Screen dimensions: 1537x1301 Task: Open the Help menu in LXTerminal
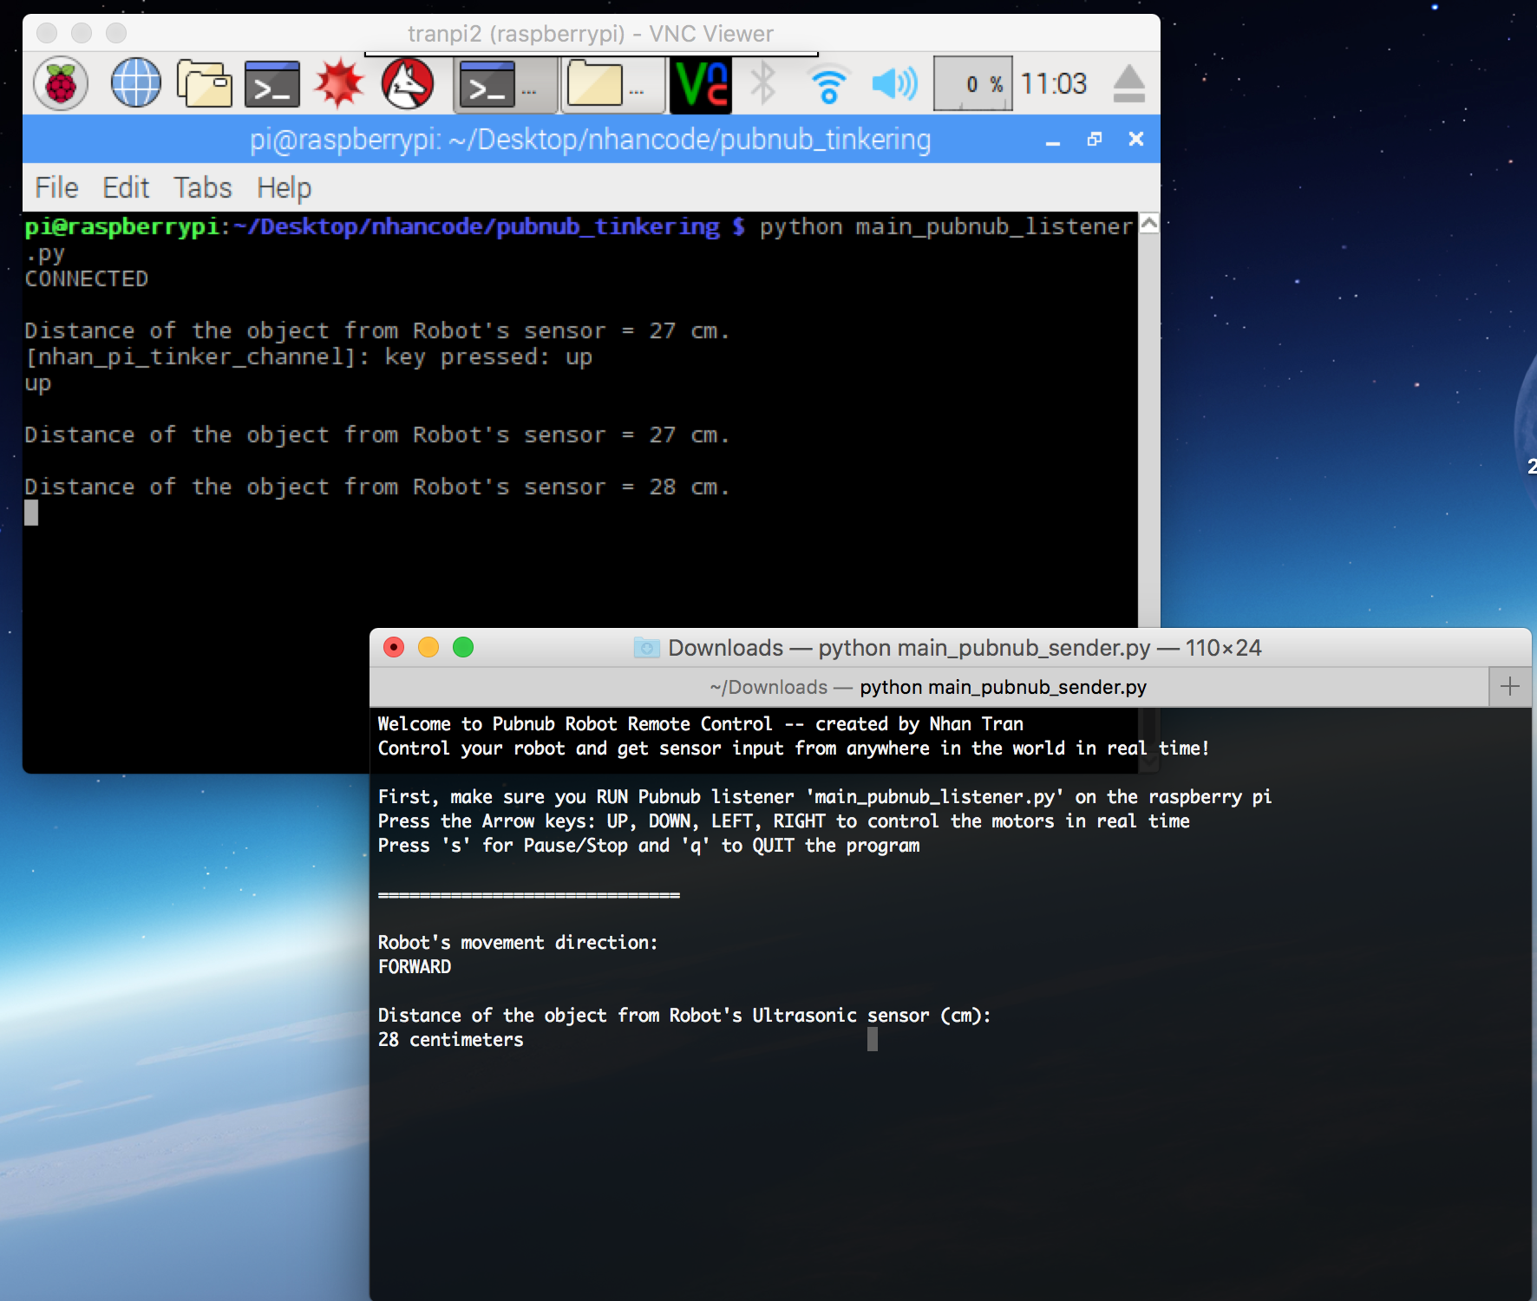[284, 187]
